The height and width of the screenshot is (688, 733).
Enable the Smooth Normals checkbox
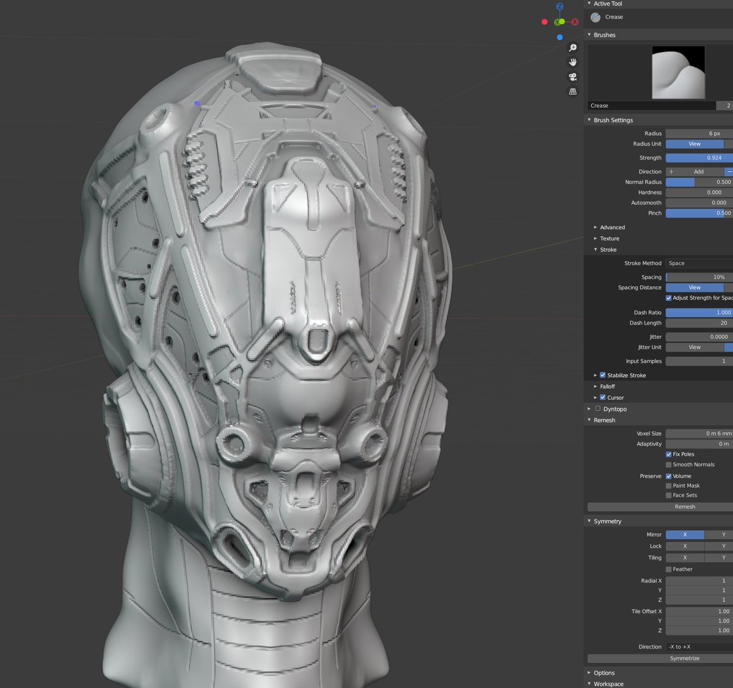[x=669, y=465]
